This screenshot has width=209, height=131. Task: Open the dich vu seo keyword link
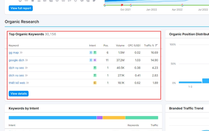coord(16,75)
